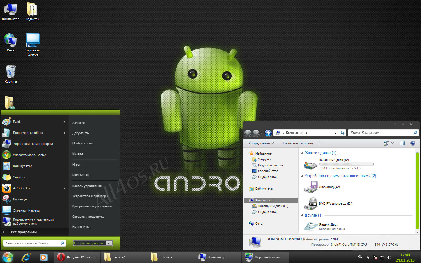This screenshot has height=263, width=421.
Task: Open the гаджеты folder on desktop
Action: tap(32, 12)
